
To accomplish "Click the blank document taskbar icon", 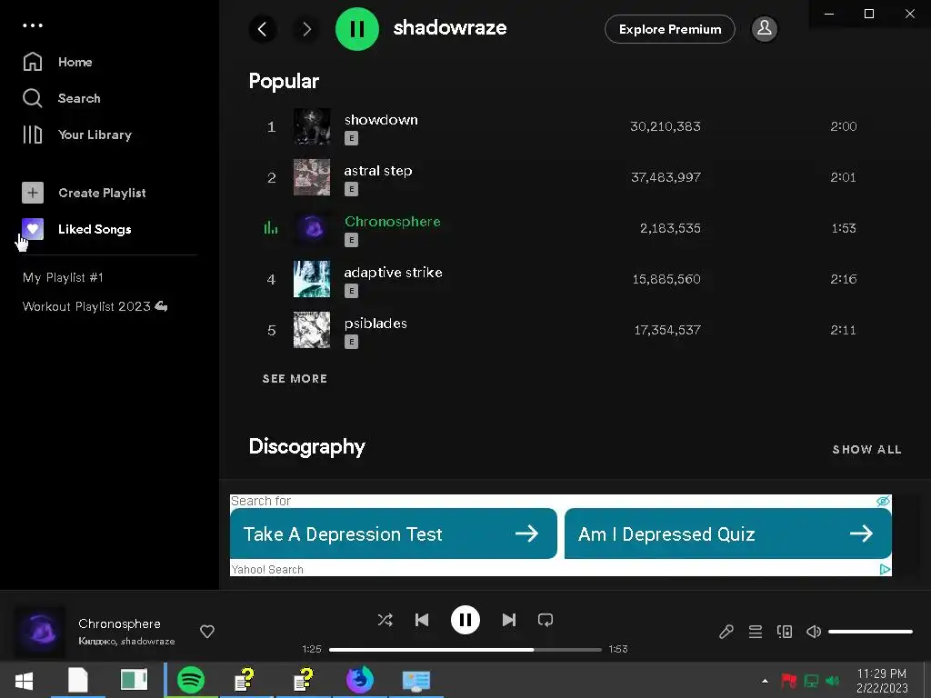I will point(78,680).
